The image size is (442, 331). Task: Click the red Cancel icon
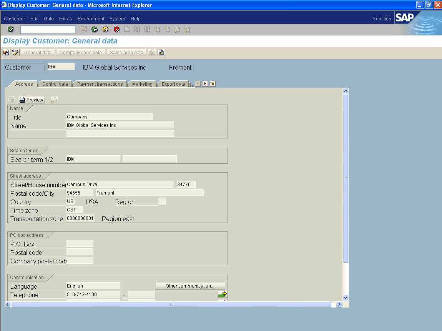[x=116, y=29]
